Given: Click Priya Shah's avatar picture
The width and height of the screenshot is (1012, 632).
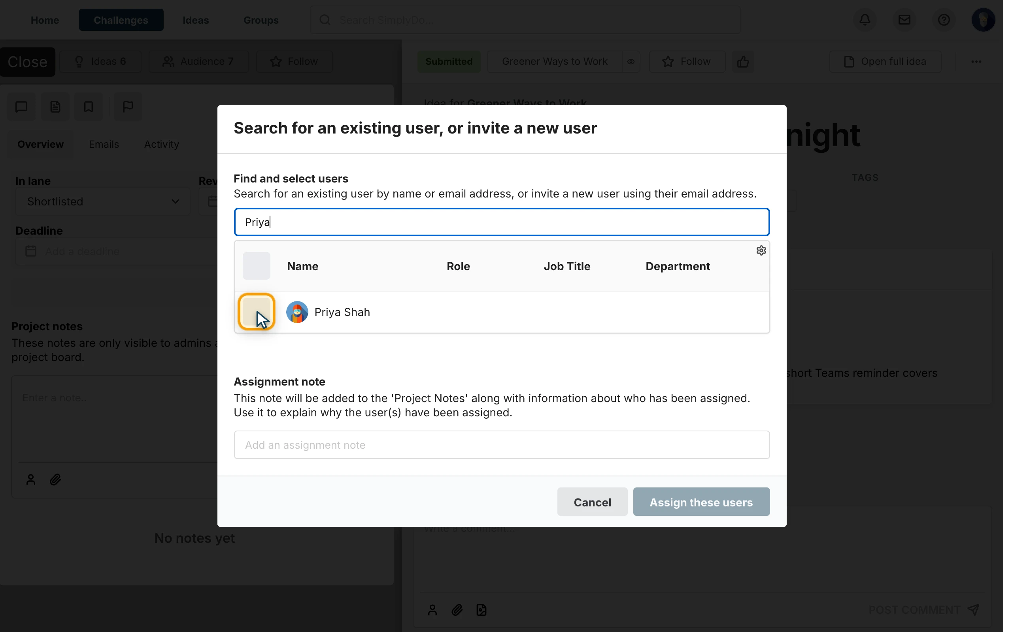Looking at the screenshot, I should (x=297, y=312).
